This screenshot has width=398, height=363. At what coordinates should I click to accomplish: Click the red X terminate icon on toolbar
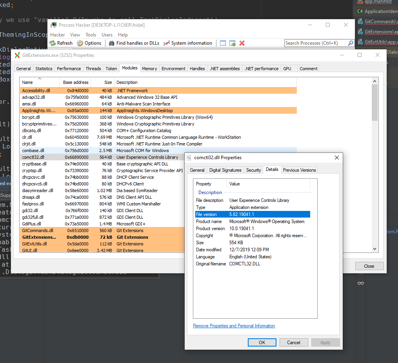coord(242,43)
